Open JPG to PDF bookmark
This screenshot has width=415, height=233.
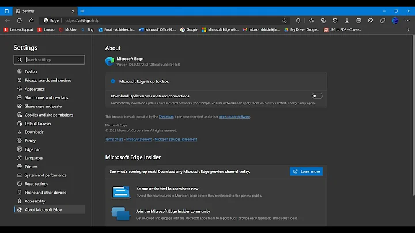click(x=342, y=29)
